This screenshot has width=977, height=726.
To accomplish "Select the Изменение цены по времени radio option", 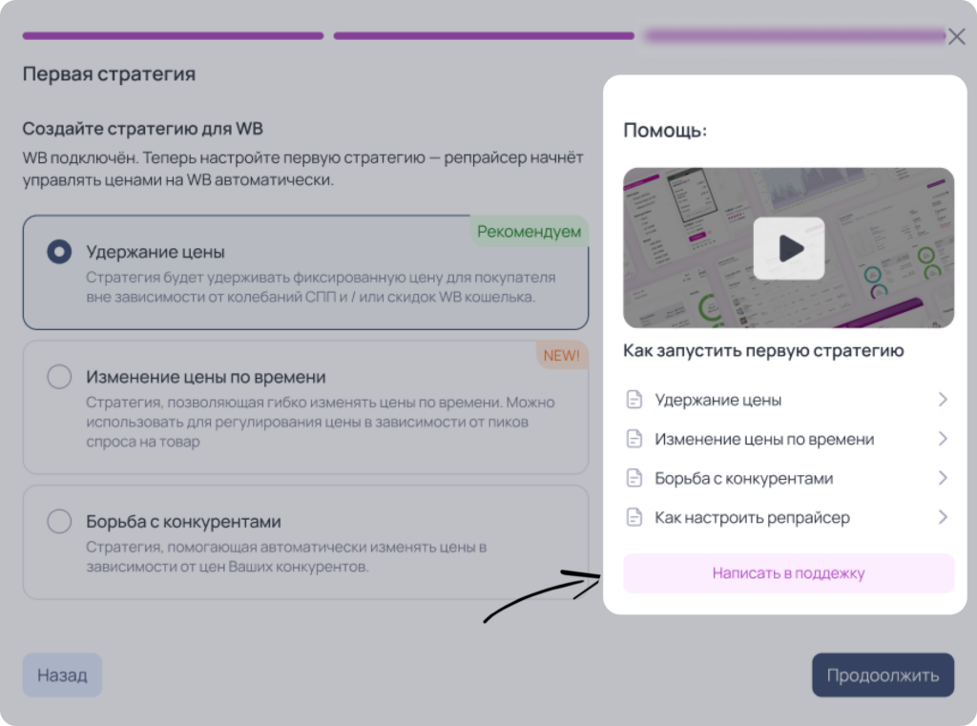I will 59,377.
